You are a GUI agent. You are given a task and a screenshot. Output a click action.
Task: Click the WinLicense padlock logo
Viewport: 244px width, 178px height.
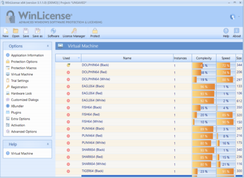coord(11,17)
